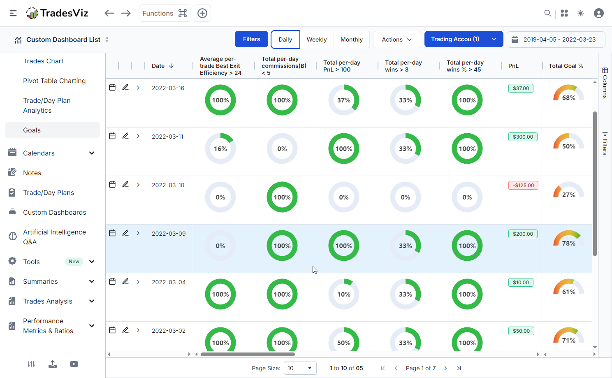Expand the Tools sidebar section
The width and height of the screenshot is (612, 378).
click(91, 261)
